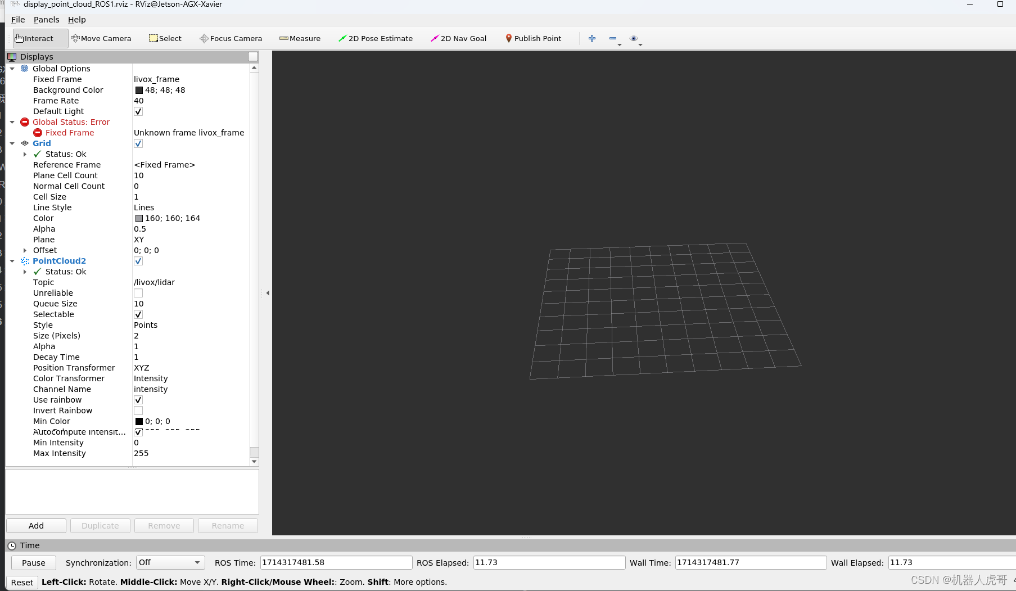Pick the Measure tool
Viewport: 1016px width, 591px height.
(300, 38)
